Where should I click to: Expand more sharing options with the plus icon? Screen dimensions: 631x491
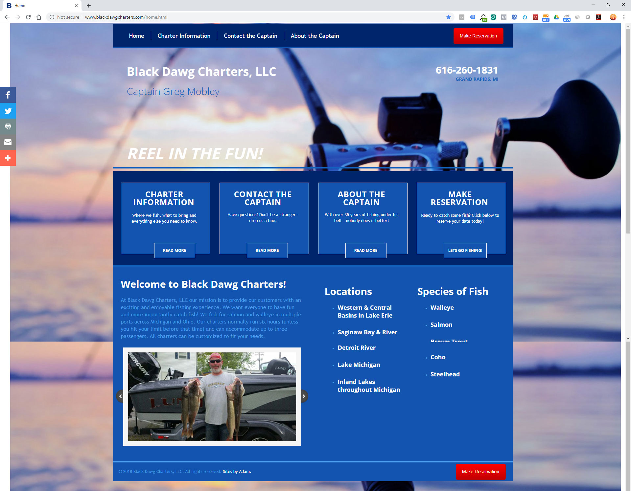click(x=8, y=158)
